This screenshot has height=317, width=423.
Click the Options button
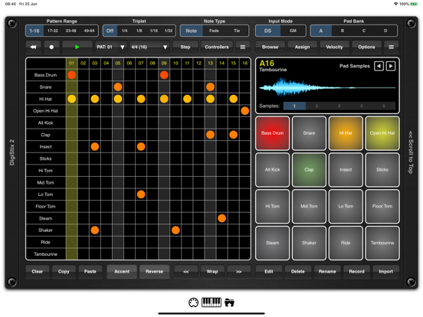(366, 47)
